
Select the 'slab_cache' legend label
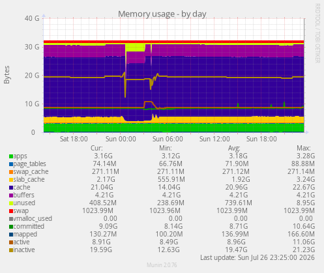tap(29, 180)
